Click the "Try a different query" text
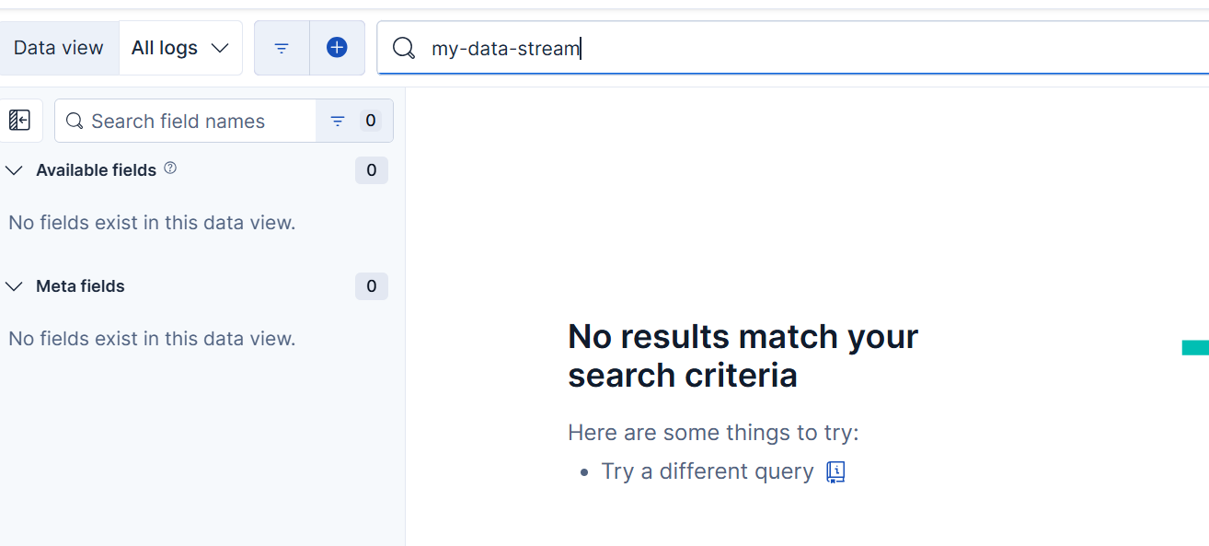 [x=707, y=471]
